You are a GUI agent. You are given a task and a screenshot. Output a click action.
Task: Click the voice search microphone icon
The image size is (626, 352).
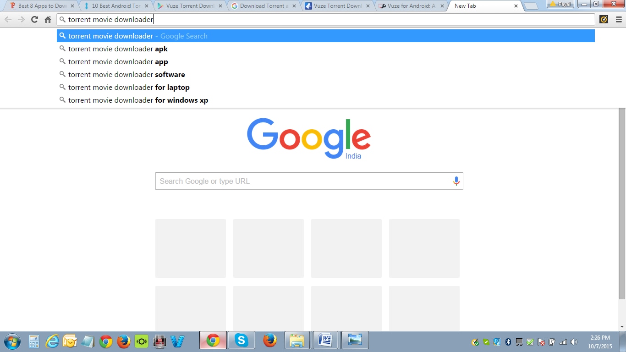click(456, 181)
